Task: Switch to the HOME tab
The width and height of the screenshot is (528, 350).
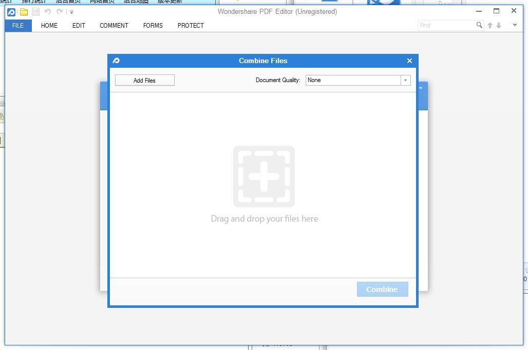Action: (x=49, y=26)
